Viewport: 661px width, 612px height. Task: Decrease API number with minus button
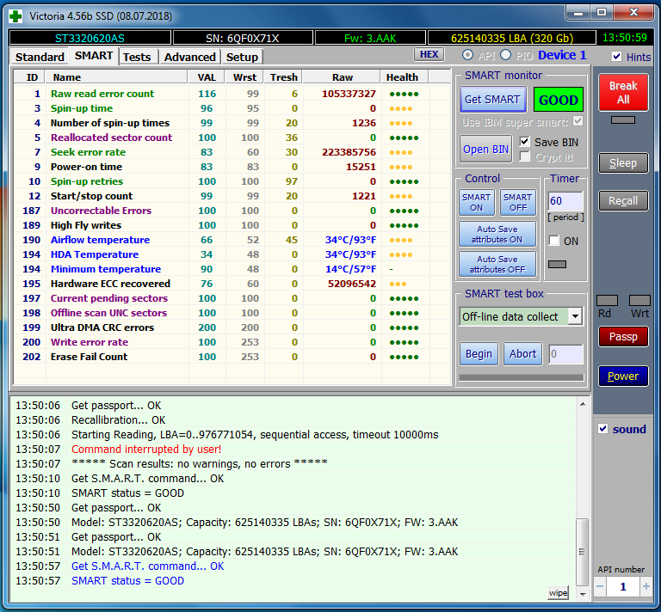[x=600, y=586]
